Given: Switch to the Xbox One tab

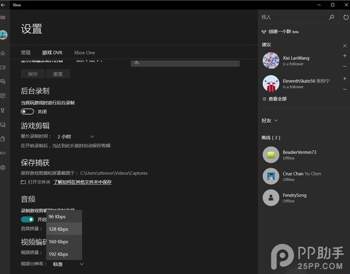Looking at the screenshot, I should [84, 53].
